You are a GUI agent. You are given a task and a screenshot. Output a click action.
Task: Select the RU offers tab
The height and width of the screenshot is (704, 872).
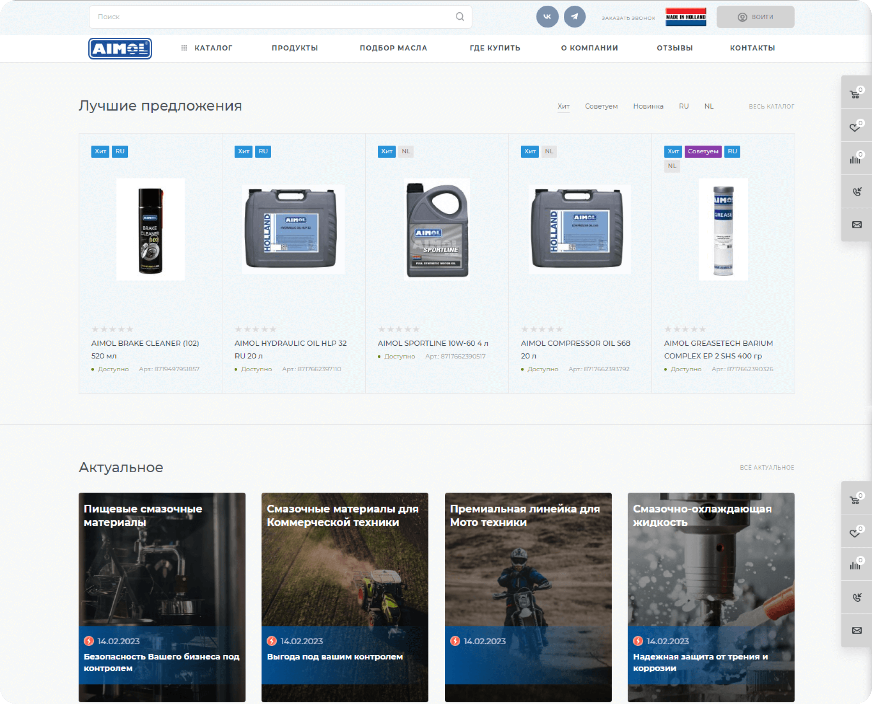point(684,106)
